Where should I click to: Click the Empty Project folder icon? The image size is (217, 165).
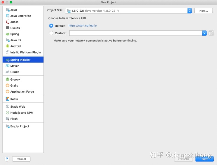tap(8, 126)
